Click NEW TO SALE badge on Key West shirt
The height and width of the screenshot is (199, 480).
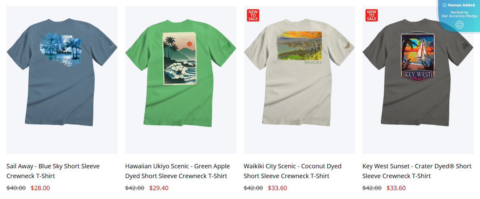pos(372,15)
